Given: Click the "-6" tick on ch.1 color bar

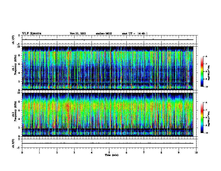Looking at the screenshot, I should (x=206, y=56).
